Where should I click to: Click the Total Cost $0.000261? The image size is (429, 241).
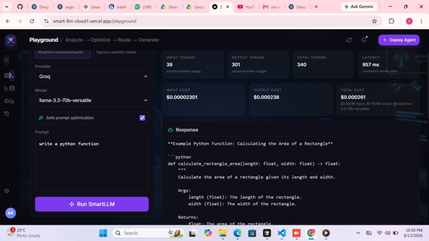coord(353,97)
